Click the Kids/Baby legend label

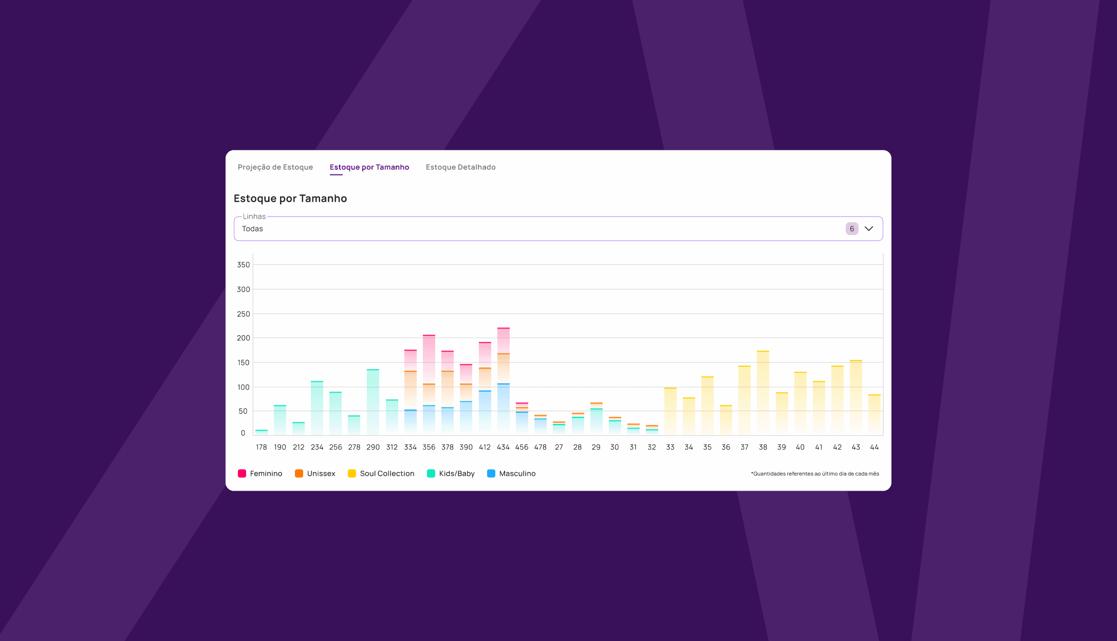[457, 474]
